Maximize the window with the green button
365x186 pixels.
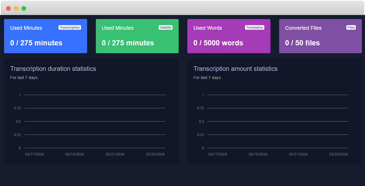(24, 8)
